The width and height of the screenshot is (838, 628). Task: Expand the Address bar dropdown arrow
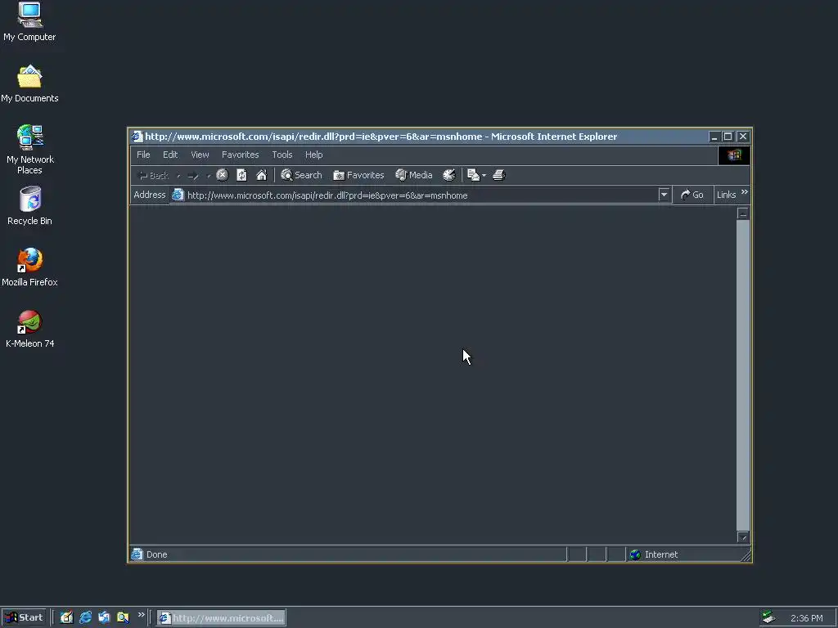[664, 195]
